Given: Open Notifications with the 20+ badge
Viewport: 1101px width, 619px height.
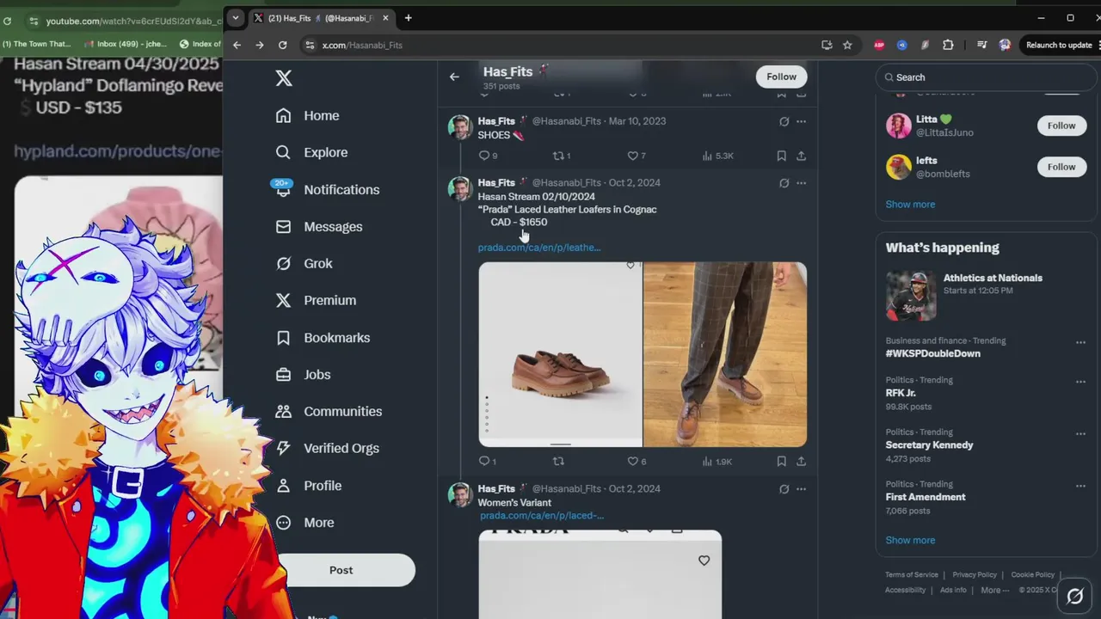Looking at the screenshot, I should pos(327,190).
